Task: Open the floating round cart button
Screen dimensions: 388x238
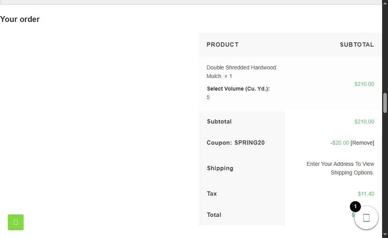Action: pyautogui.click(x=366, y=218)
